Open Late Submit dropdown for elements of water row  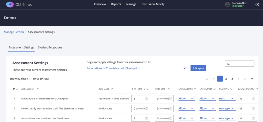187,108
